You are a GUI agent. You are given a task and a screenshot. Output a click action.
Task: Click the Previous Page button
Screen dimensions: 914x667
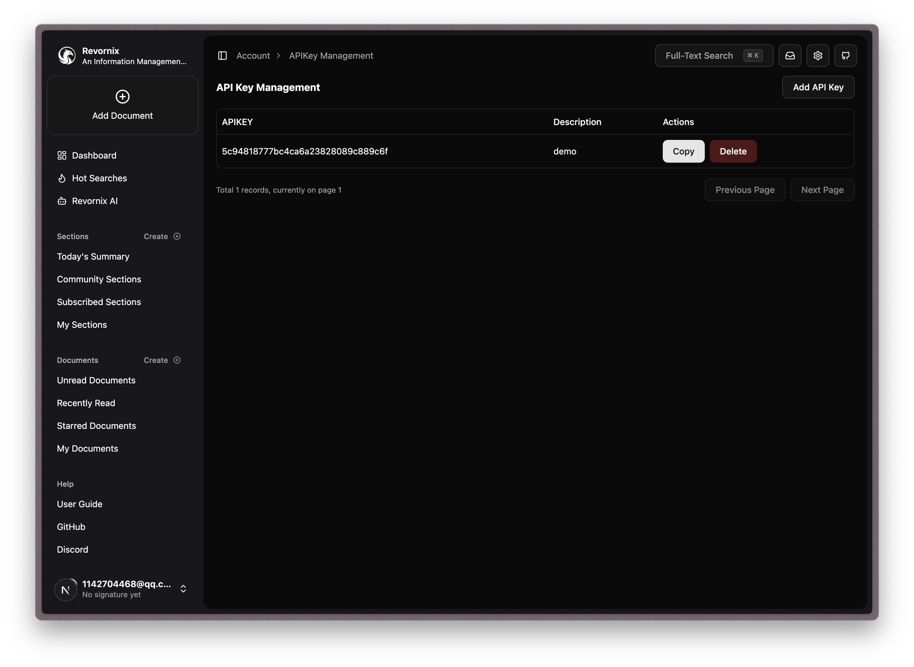[745, 190]
